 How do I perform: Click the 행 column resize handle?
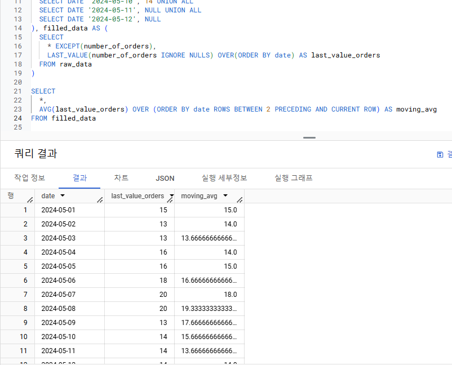tap(30, 199)
